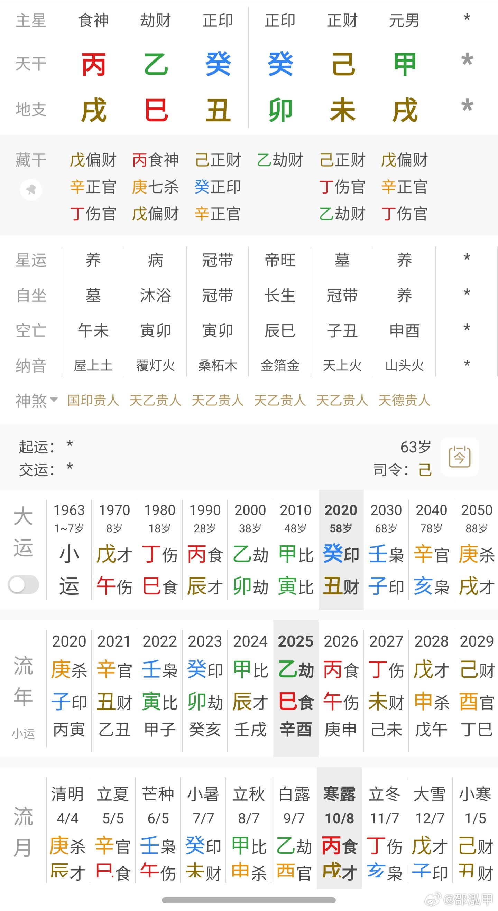Image resolution: width=498 pixels, height=911 pixels.
Task: Tap the 小运 label under 流年
Action: pos(24,734)
